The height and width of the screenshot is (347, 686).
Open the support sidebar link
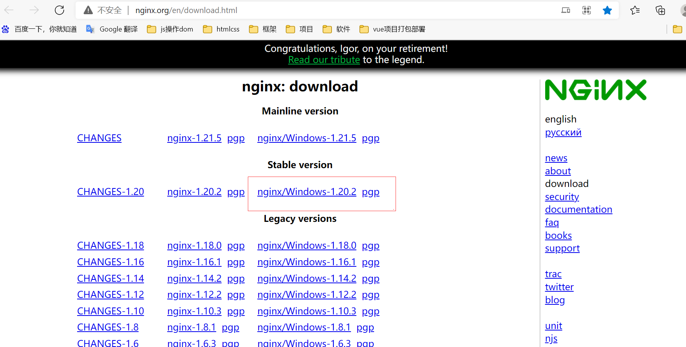point(562,249)
